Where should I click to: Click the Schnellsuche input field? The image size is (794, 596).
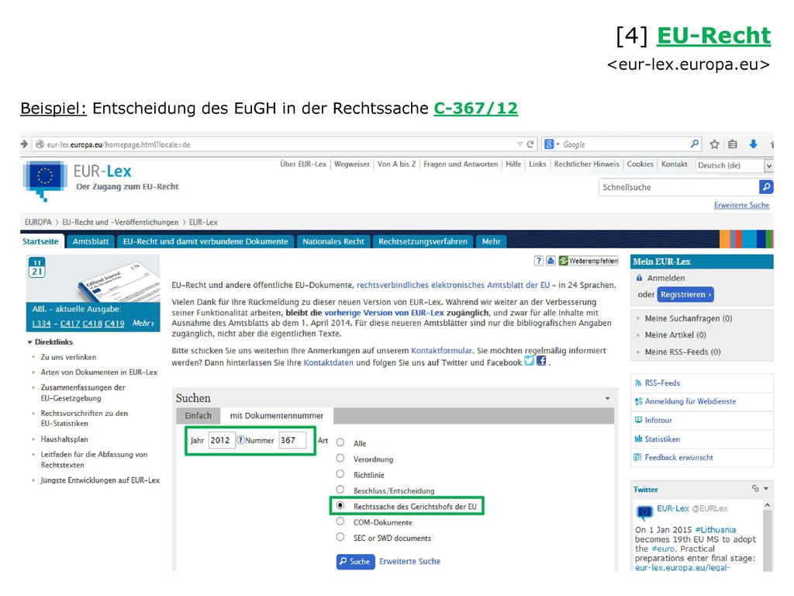pyautogui.click(x=679, y=187)
